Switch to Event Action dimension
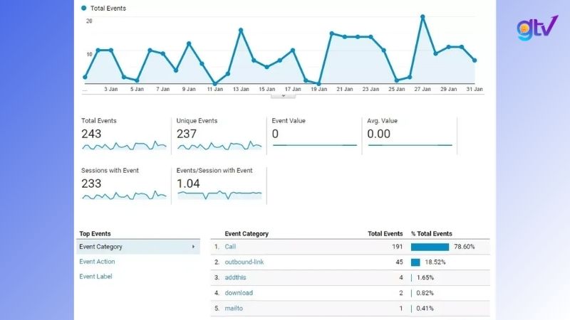 click(97, 262)
